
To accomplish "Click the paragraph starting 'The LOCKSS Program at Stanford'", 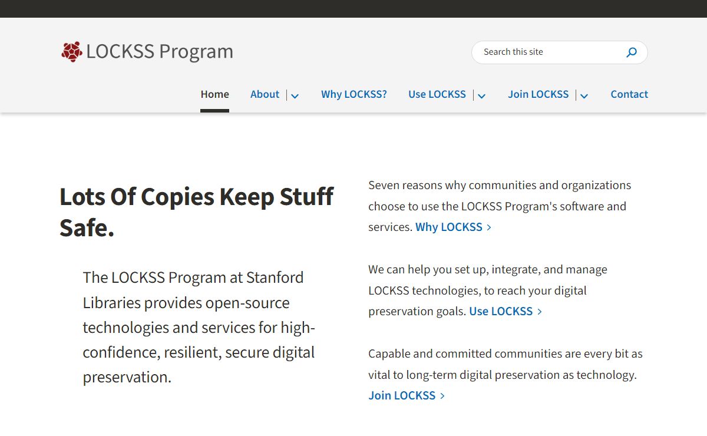I will tap(200, 327).
